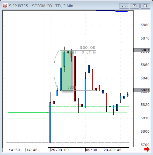Click the 29-09:45 time axis label
Viewport: 153px width, 155px height.
pos(112,150)
